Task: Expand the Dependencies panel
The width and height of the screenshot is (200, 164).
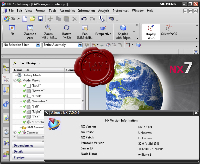Action: (28, 145)
